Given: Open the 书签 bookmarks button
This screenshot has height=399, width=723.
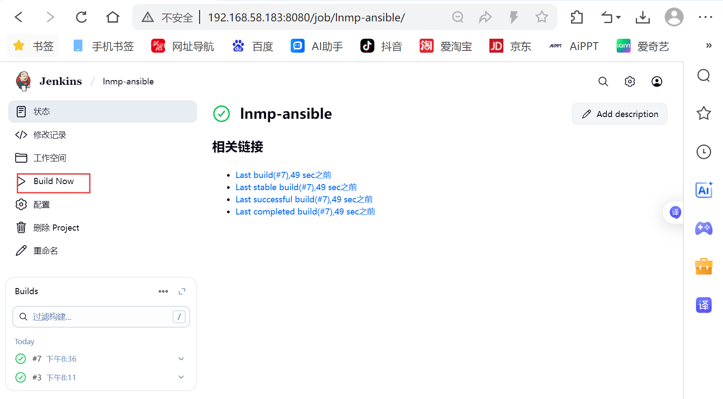Looking at the screenshot, I should tap(33, 46).
